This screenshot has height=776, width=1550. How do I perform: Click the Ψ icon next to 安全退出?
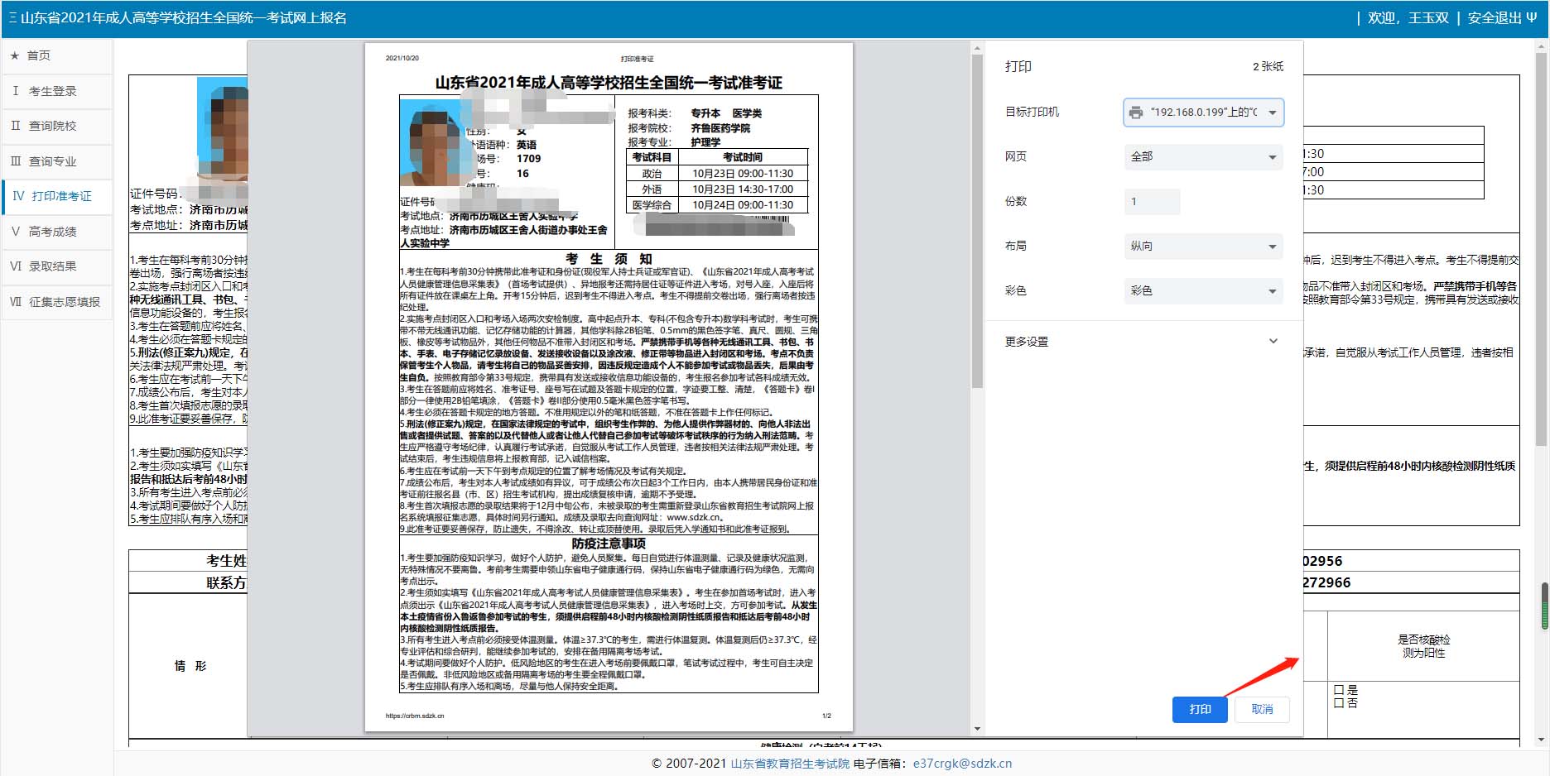pyautogui.click(x=1531, y=18)
